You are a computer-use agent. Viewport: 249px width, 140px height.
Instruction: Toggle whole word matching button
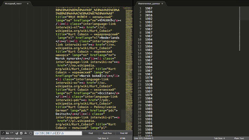pos(12,133)
